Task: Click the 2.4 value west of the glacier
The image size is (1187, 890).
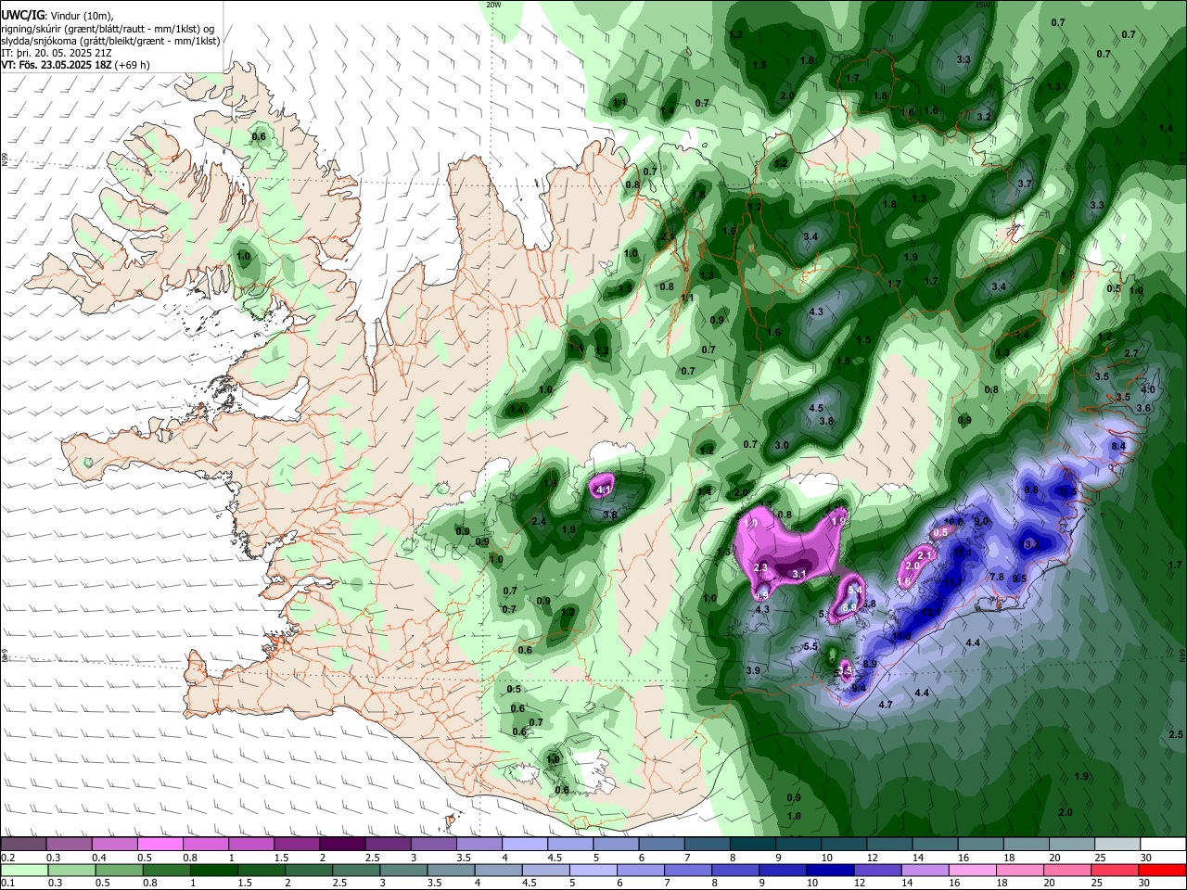Action: click(539, 521)
